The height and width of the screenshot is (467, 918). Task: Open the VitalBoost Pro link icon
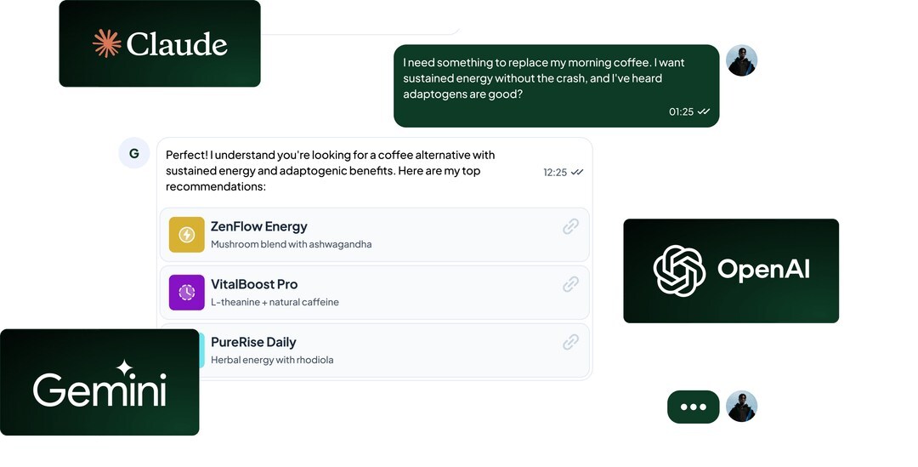coord(571,284)
